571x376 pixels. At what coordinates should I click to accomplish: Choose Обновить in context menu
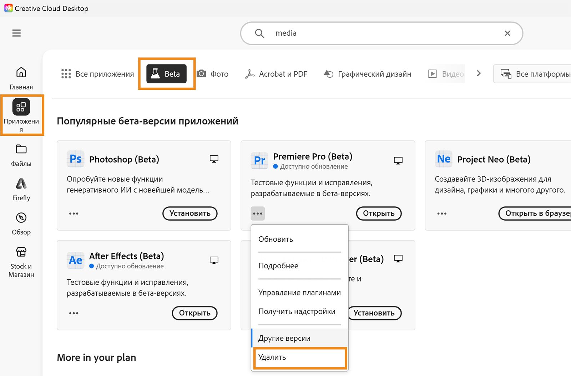299,239
